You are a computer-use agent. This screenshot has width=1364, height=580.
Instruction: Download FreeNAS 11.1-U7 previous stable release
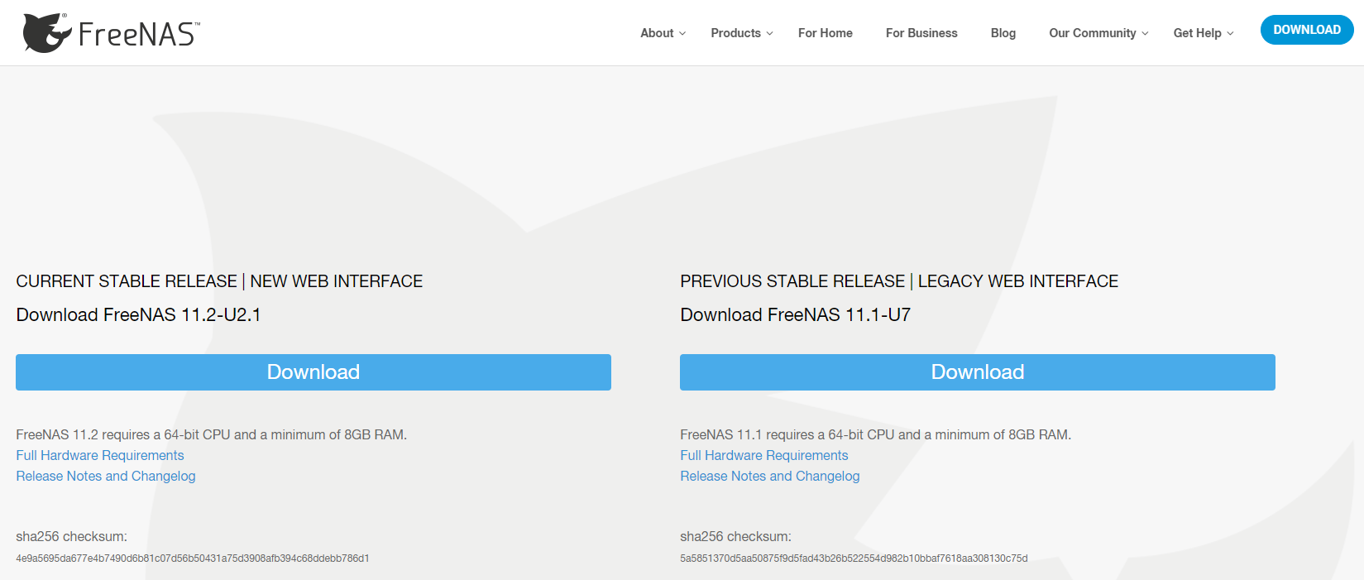(x=977, y=372)
